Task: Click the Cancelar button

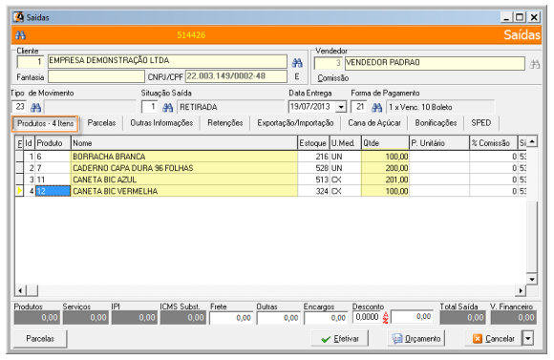Action: pos(494,339)
